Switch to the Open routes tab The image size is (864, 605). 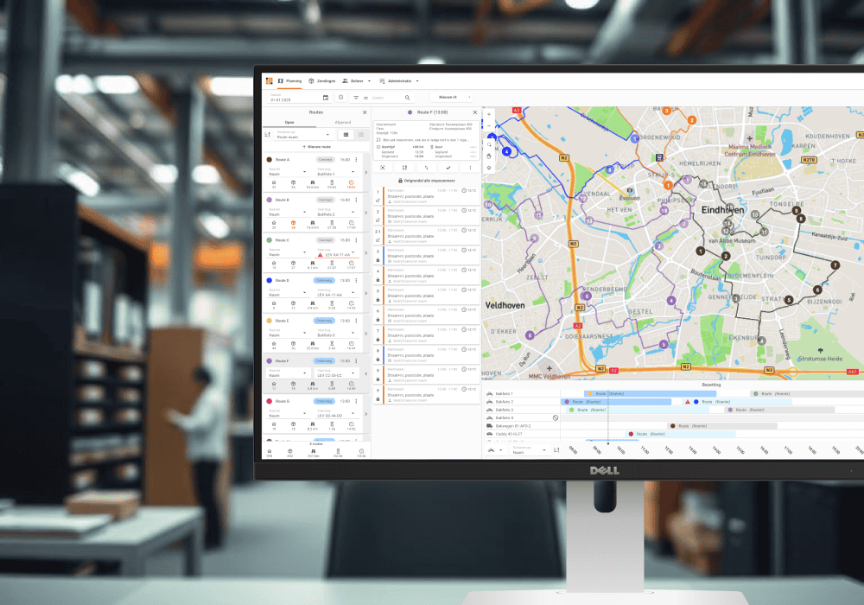(289, 123)
